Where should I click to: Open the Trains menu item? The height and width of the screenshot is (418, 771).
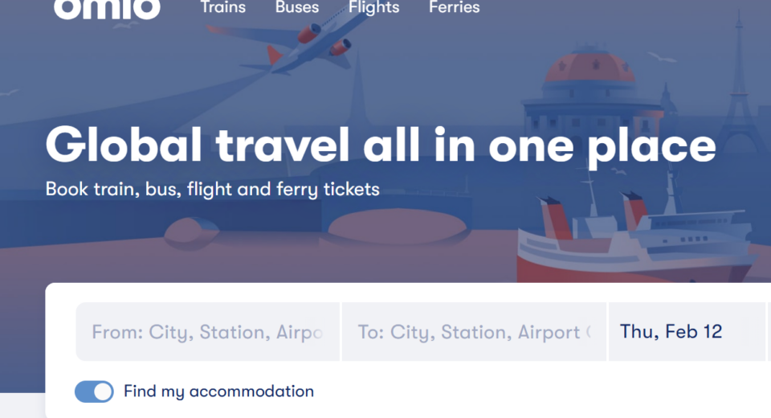(223, 8)
